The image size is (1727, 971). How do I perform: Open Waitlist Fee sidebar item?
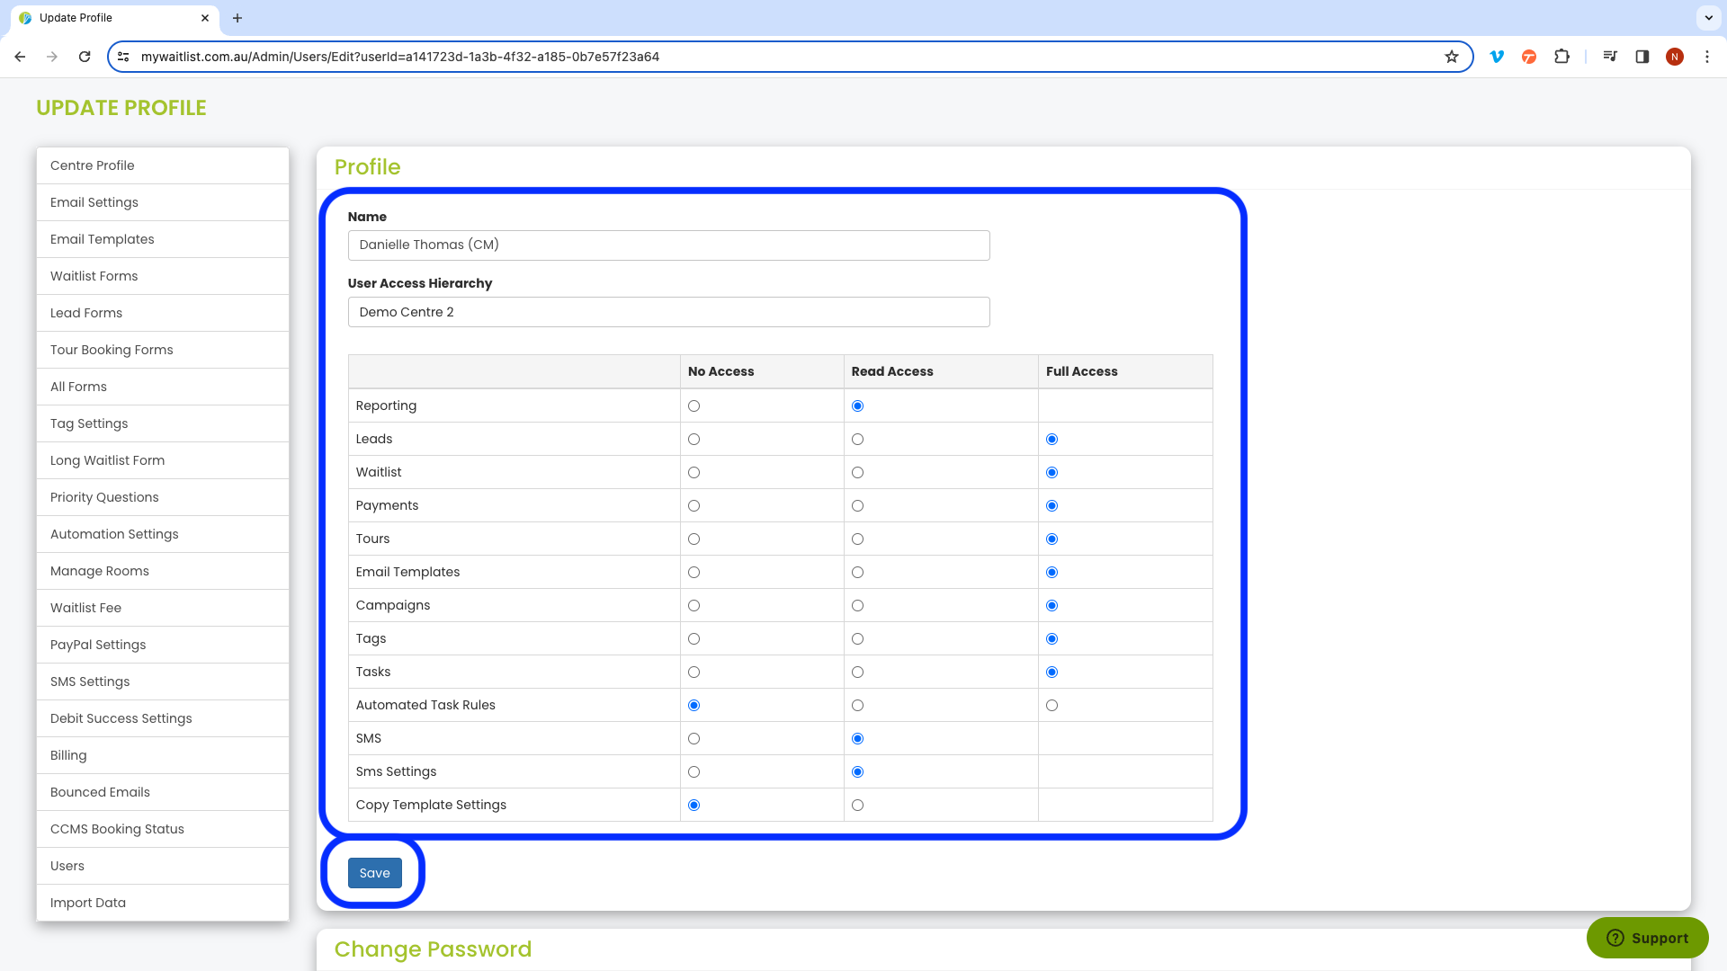pyautogui.click(x=163, y=608)
